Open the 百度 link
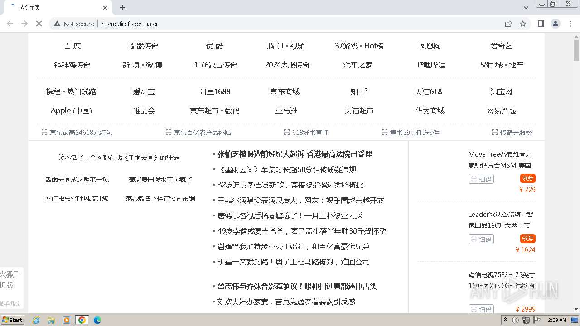The width and height of the screenshot is (580, 326). pyautogui.click(x=72, y=46)
